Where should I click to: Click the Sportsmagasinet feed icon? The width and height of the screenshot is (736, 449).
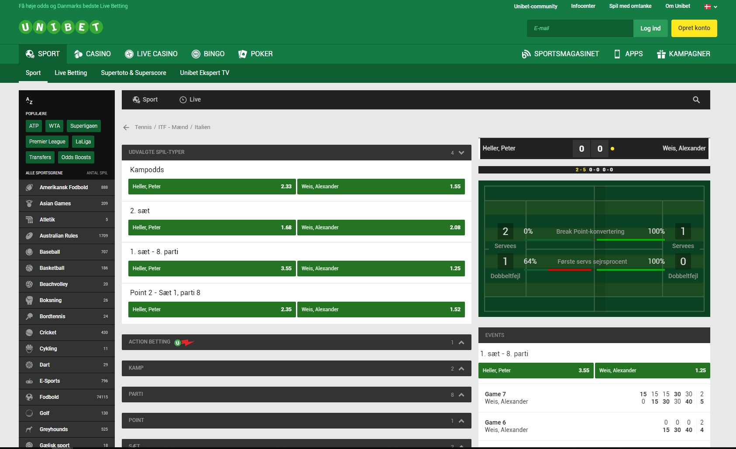pos(525,54)
